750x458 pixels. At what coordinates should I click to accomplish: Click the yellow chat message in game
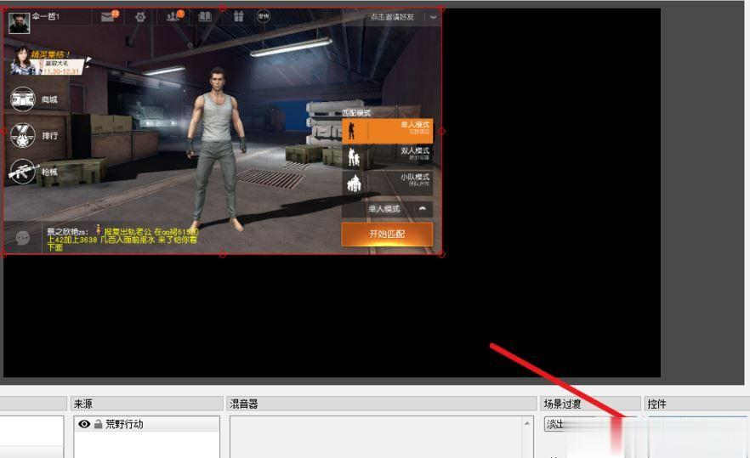pyautogui.click(x=122, y=239)
